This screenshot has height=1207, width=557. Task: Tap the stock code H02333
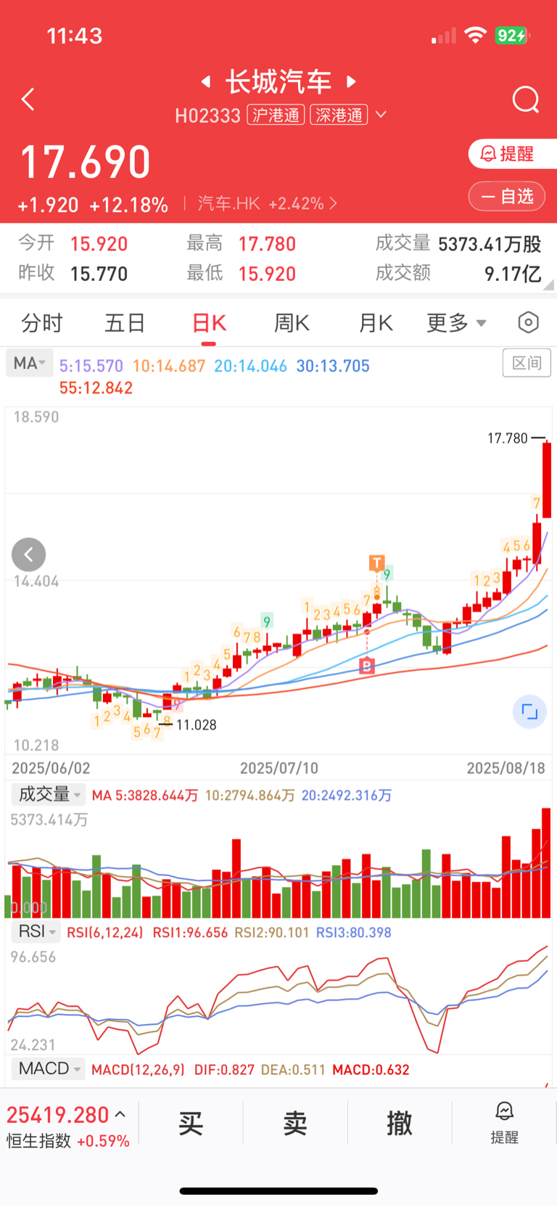[207, 115]
